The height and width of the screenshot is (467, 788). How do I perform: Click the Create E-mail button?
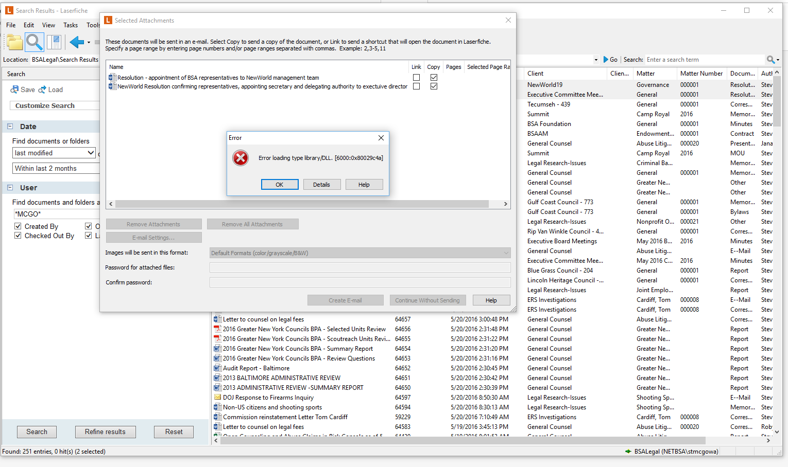click(x=346, y=300)
